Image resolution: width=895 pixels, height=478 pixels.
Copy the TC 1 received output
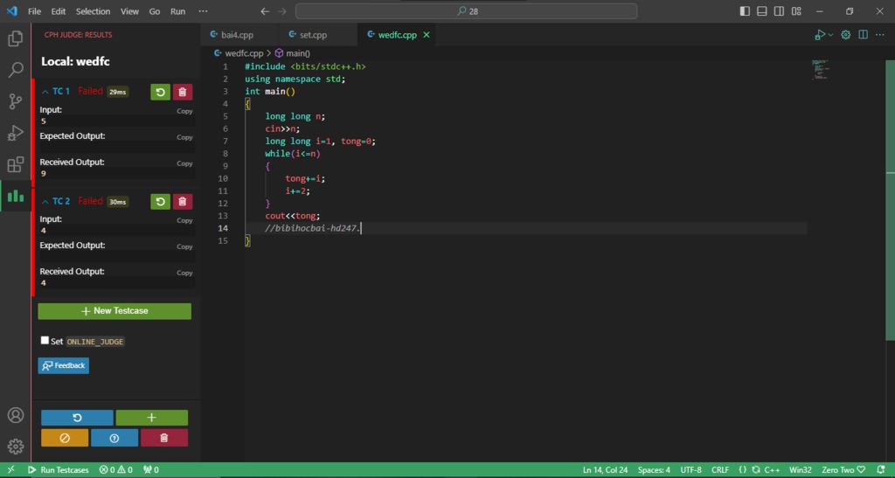[x=184, y=163]
